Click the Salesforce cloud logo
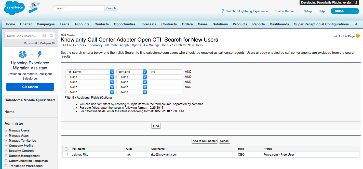 pos(15,8)
